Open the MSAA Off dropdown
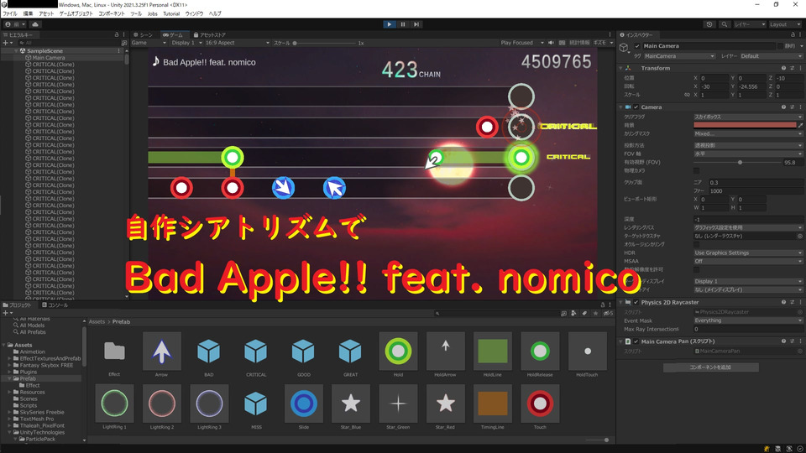 click(x=748, y=261)
